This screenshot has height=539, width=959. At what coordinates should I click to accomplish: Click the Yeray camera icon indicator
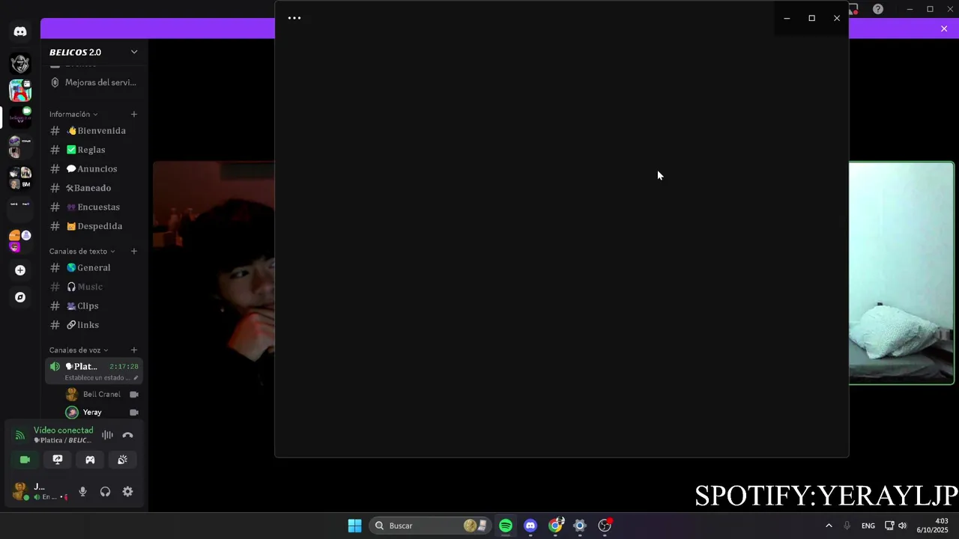134,412
